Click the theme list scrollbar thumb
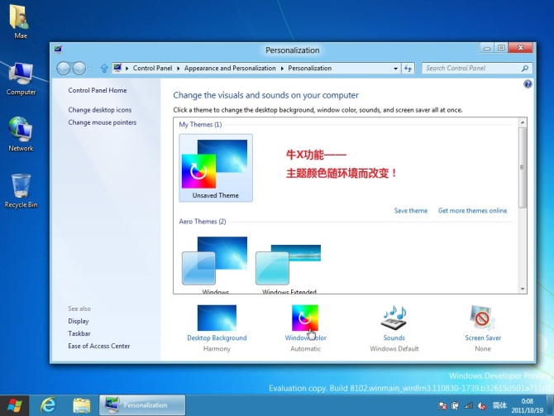The height and width of the screenshot is (416, 554). [523, 168]
